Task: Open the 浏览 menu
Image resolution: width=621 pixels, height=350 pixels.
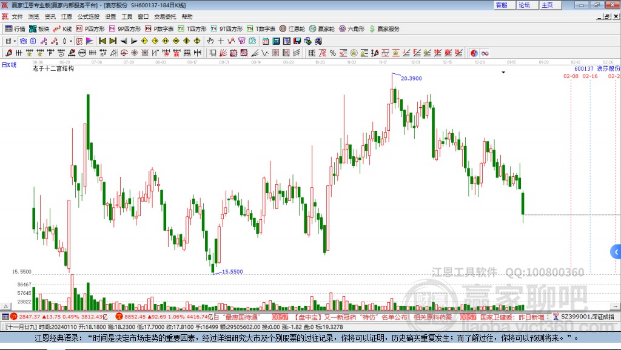Action: [x=34, y=16]
